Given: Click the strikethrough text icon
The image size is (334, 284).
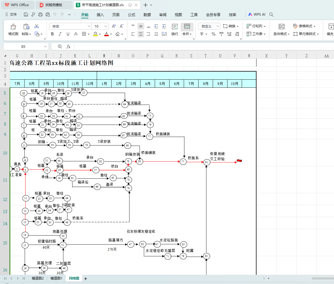Looking at the screenshot, I should click(76, 34).
